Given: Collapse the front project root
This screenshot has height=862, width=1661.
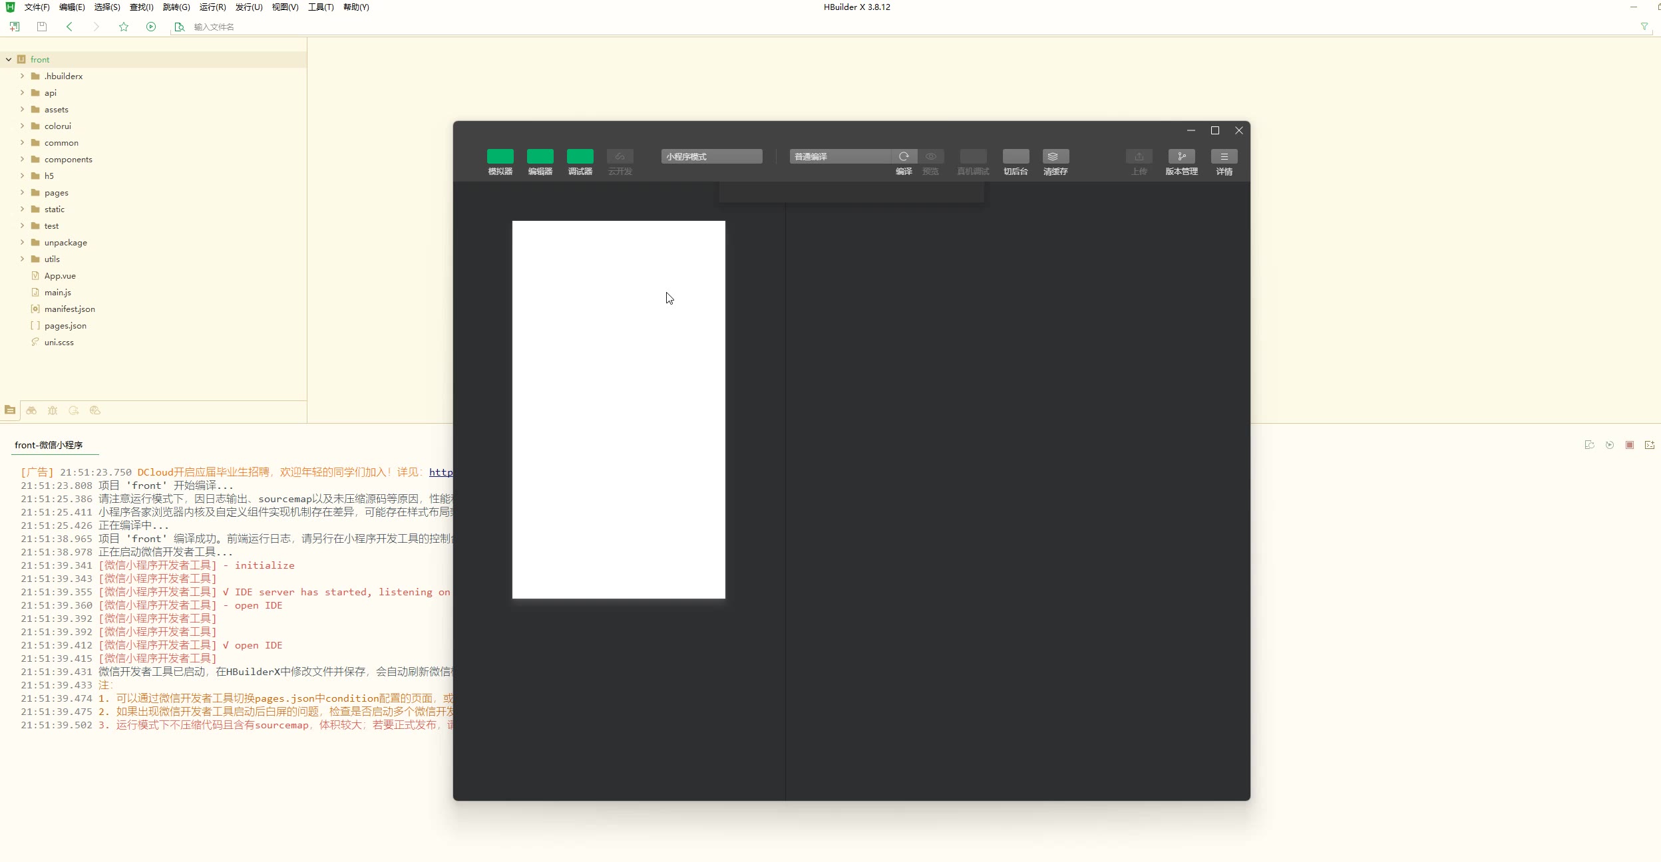Looking at the screenshot, I should pos(9,59).
